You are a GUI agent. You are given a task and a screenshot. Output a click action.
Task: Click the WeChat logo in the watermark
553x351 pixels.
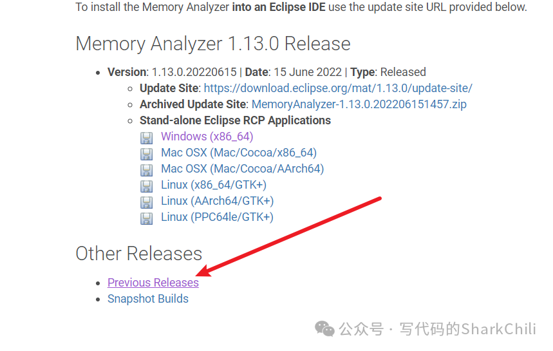324,329
